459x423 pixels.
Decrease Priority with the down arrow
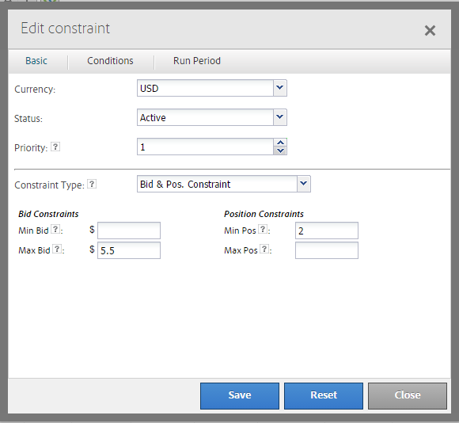280,151
